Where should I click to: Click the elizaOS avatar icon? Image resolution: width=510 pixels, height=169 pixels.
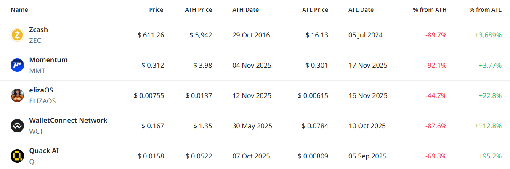coord(17,96)
